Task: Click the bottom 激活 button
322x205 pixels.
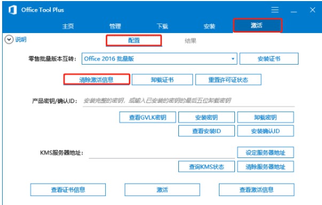Action: [x=162, y=190]
